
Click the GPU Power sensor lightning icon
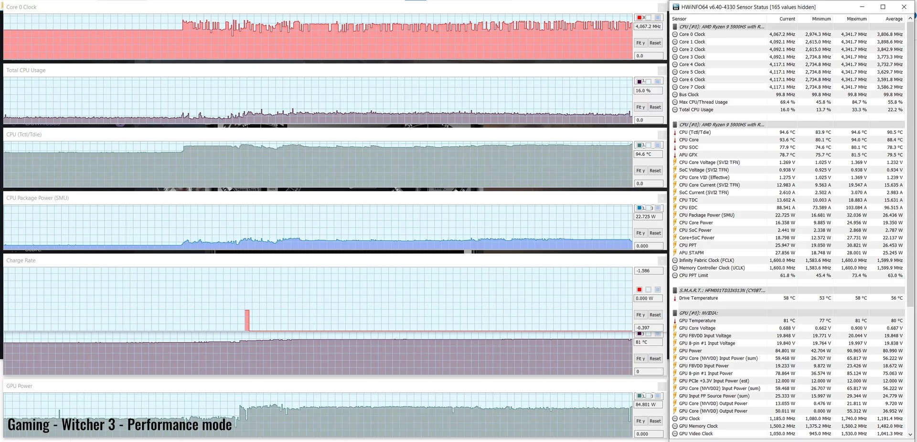coord(675,351)
